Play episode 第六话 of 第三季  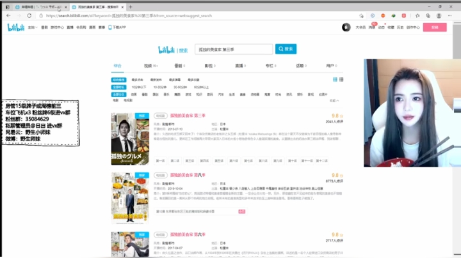pyautogui.click(x=234, y=161)
